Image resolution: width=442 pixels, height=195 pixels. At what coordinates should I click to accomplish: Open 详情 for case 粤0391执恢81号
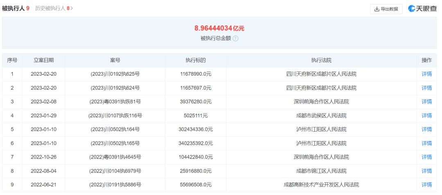coord(426,101)
